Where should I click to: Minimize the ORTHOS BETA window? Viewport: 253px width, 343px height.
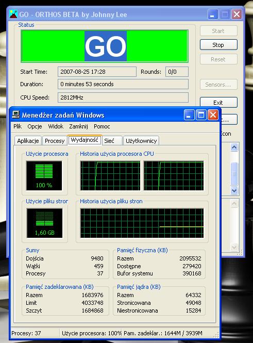pos(213,14)
